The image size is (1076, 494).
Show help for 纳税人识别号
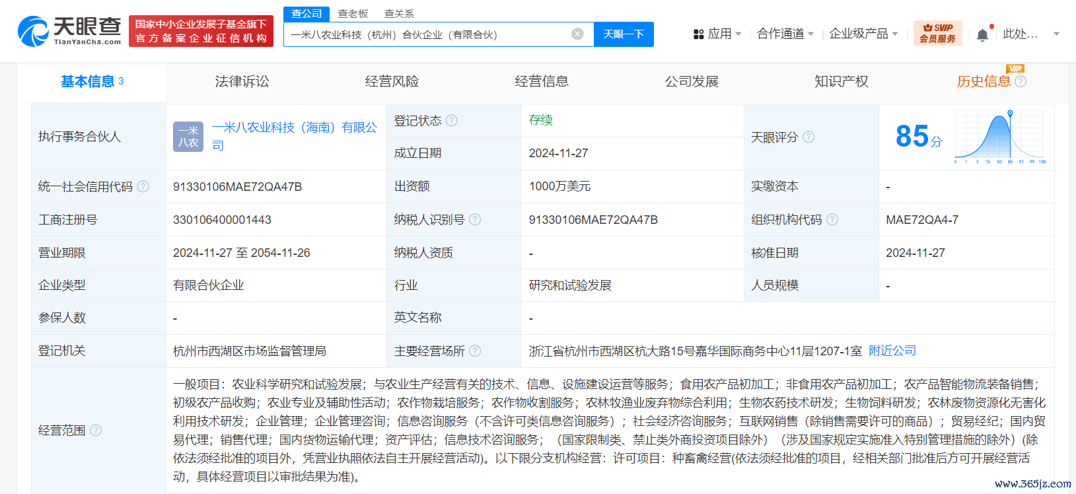click(475, 219)
